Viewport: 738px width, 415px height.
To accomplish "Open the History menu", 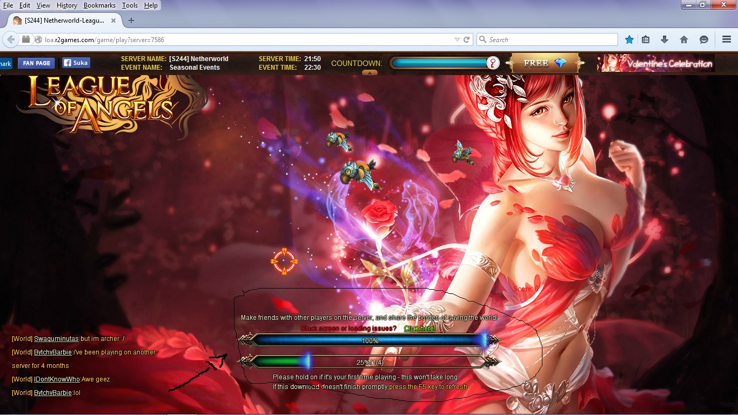I will 67,5.
